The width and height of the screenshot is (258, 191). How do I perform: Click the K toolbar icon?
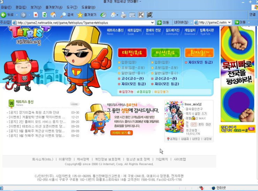141,15
